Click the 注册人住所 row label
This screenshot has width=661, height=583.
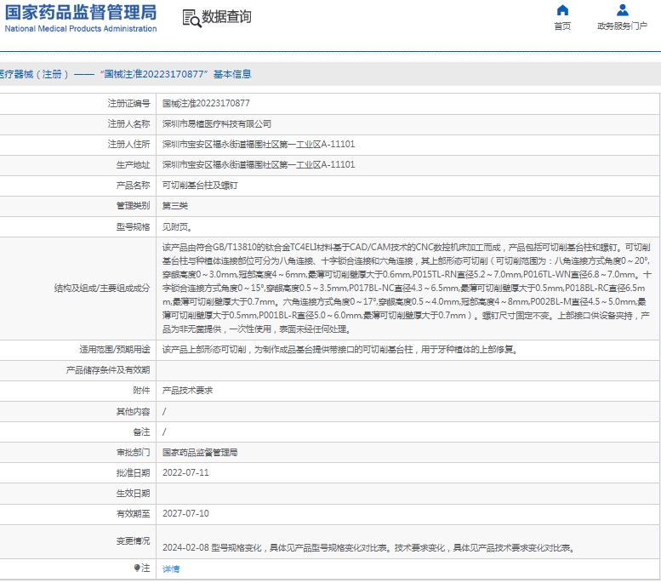pos(128,145)
